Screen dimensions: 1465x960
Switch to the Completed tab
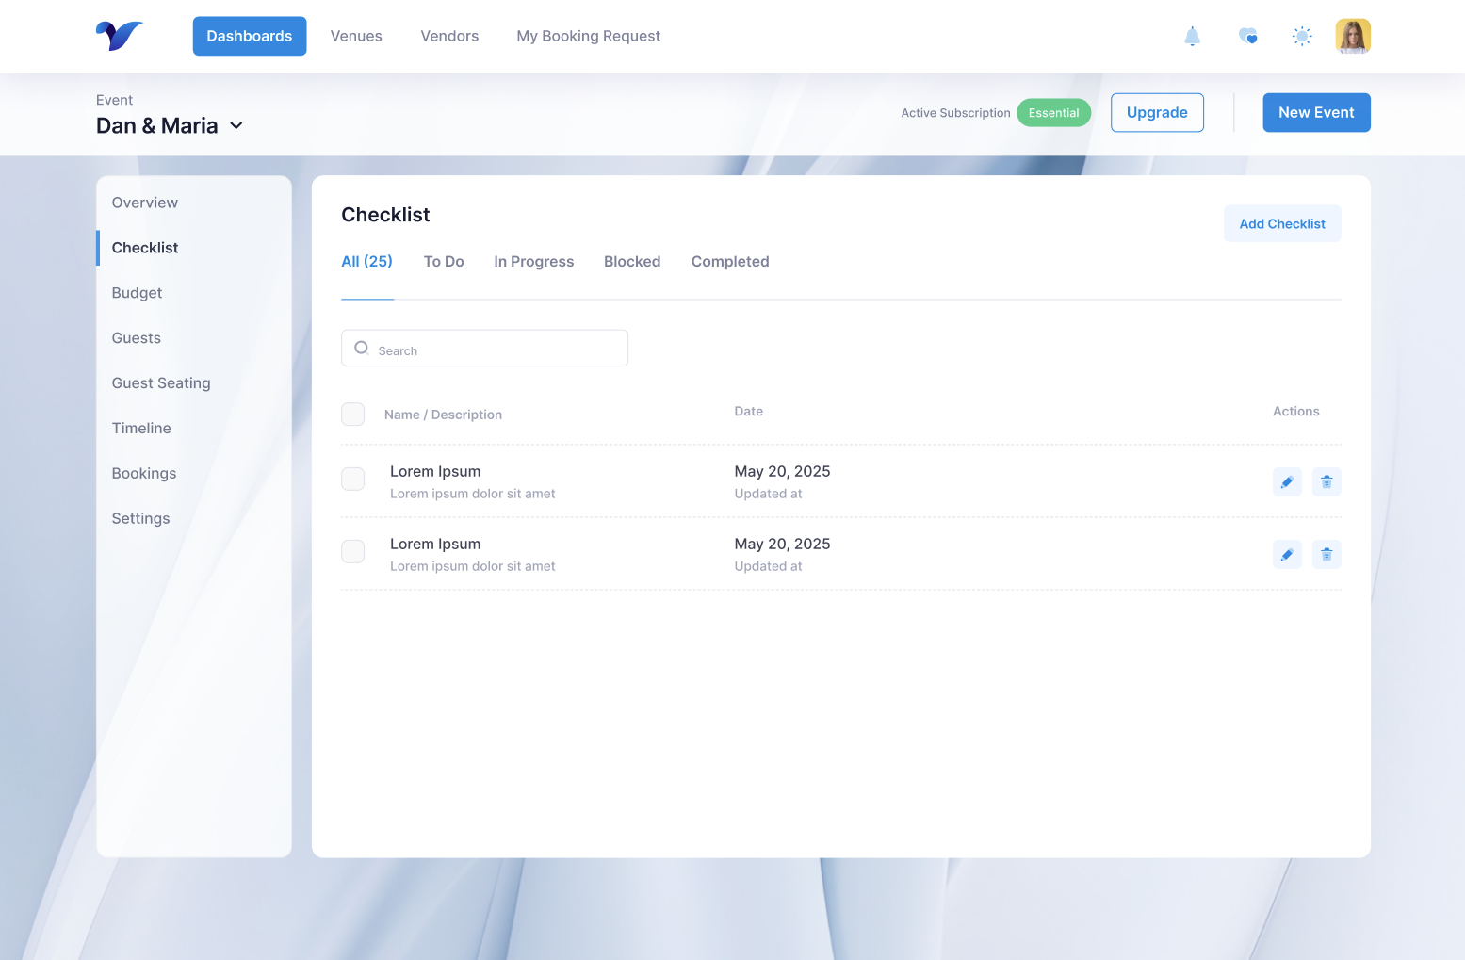click(x=730, y=261)
